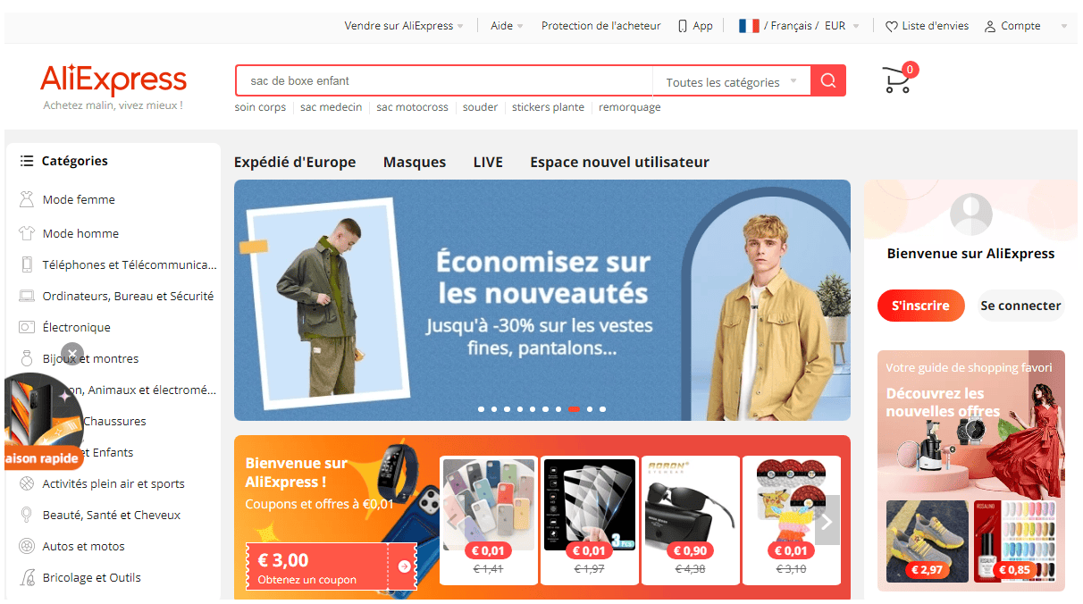Image resolution: width=1083 pixels, height=604 pixels.
Task: Click the coupon arrow circle icon
Action: tap(405, 566)
